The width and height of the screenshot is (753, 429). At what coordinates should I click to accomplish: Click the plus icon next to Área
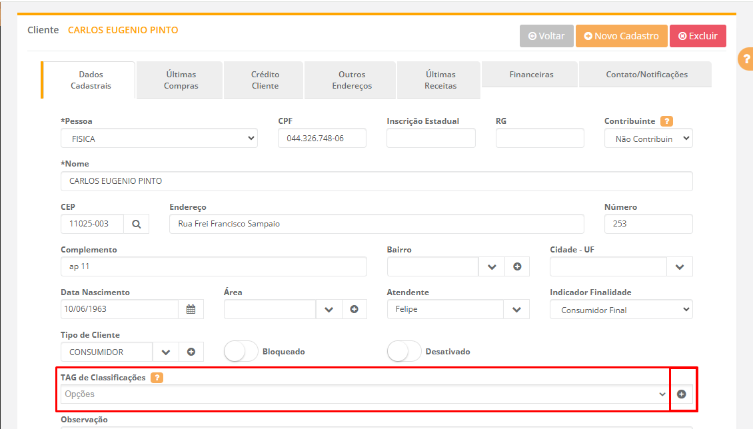355,309
